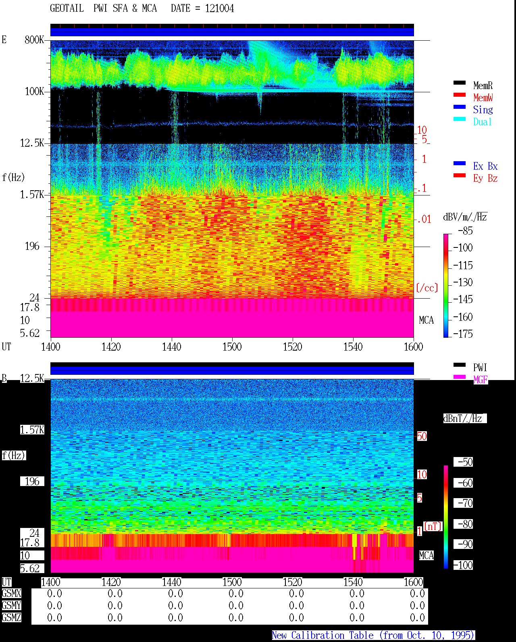This screenshot has width=516, height=642.
Task: Click the black MemR legend swatch
Action: (460, 83)
